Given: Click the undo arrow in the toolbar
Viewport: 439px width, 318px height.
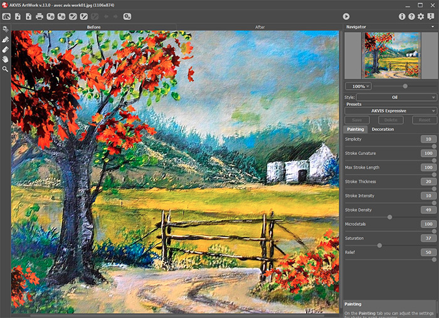Looking at the screenshot, I should (106, 16).
